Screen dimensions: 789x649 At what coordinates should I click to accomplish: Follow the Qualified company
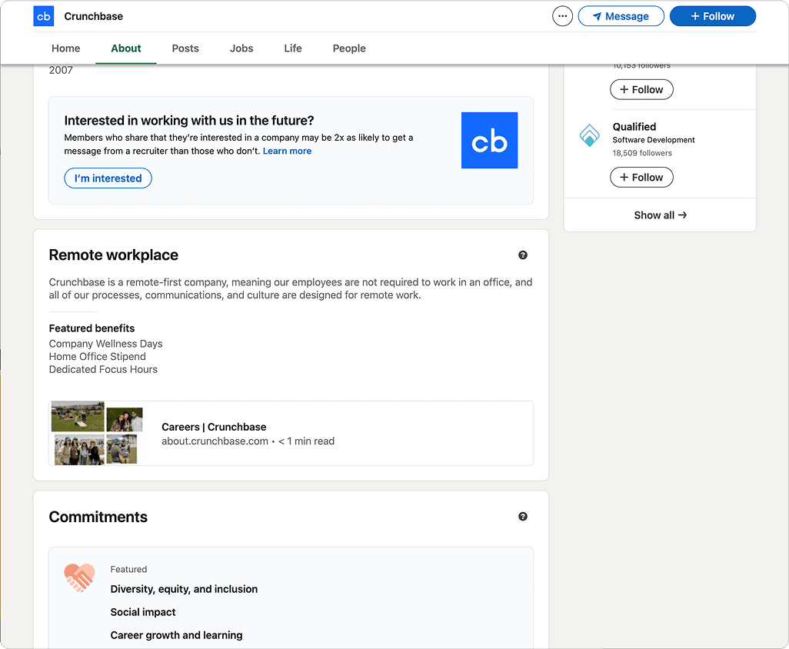641,178
